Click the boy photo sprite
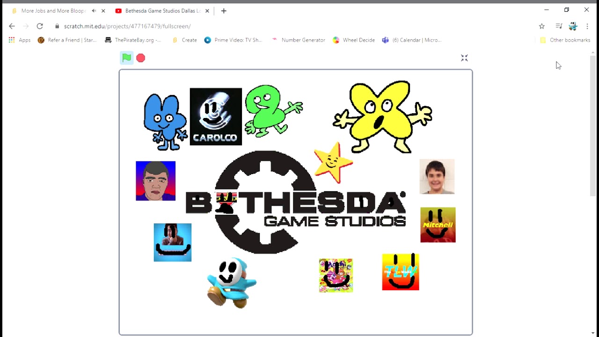The image size is (599, 337). [437, 176]
